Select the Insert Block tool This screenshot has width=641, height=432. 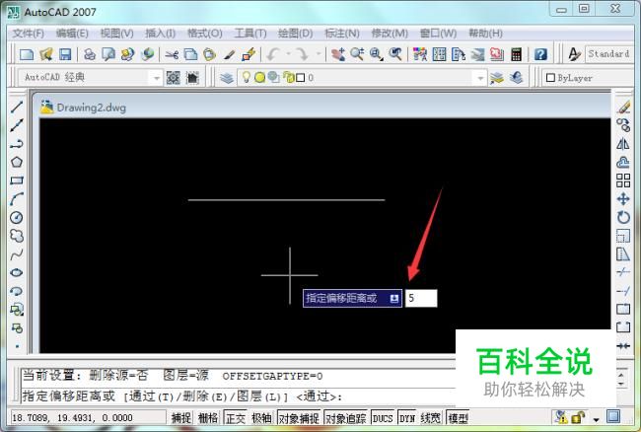17,310
